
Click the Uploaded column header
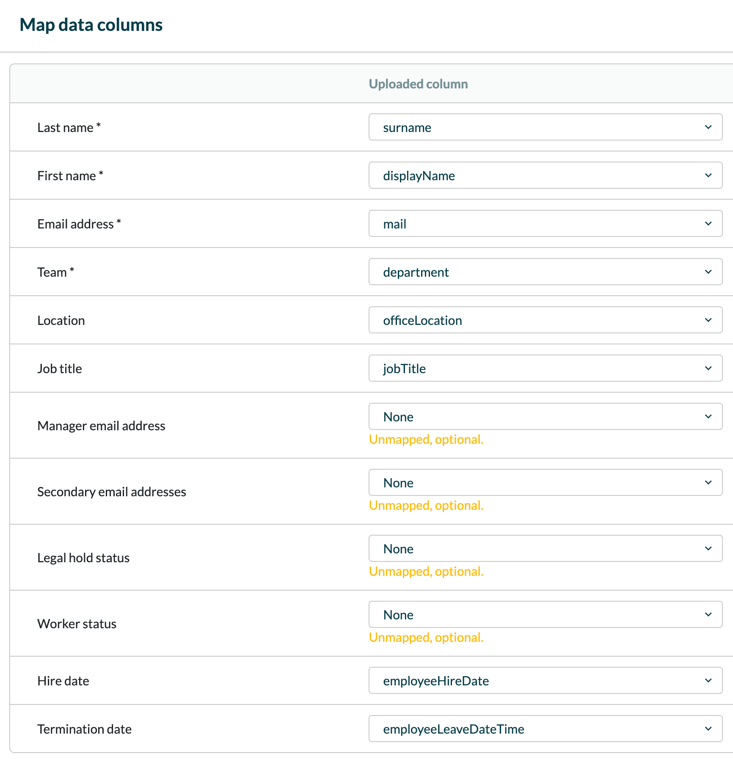pos(418,84)
